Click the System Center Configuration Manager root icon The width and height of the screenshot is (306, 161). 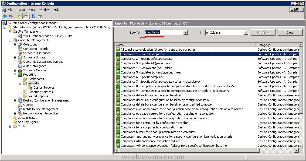[x=5, y=23]
